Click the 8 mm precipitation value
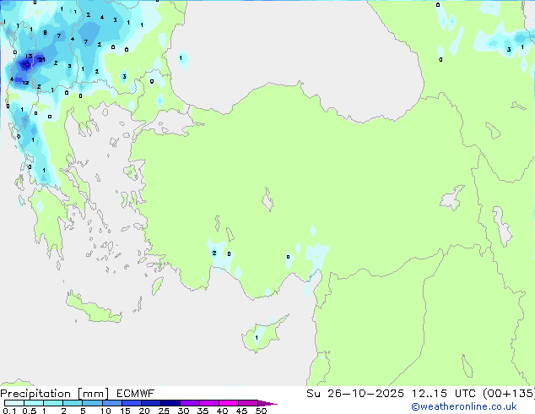The image size is (535, 414). (x=45, y=33)
